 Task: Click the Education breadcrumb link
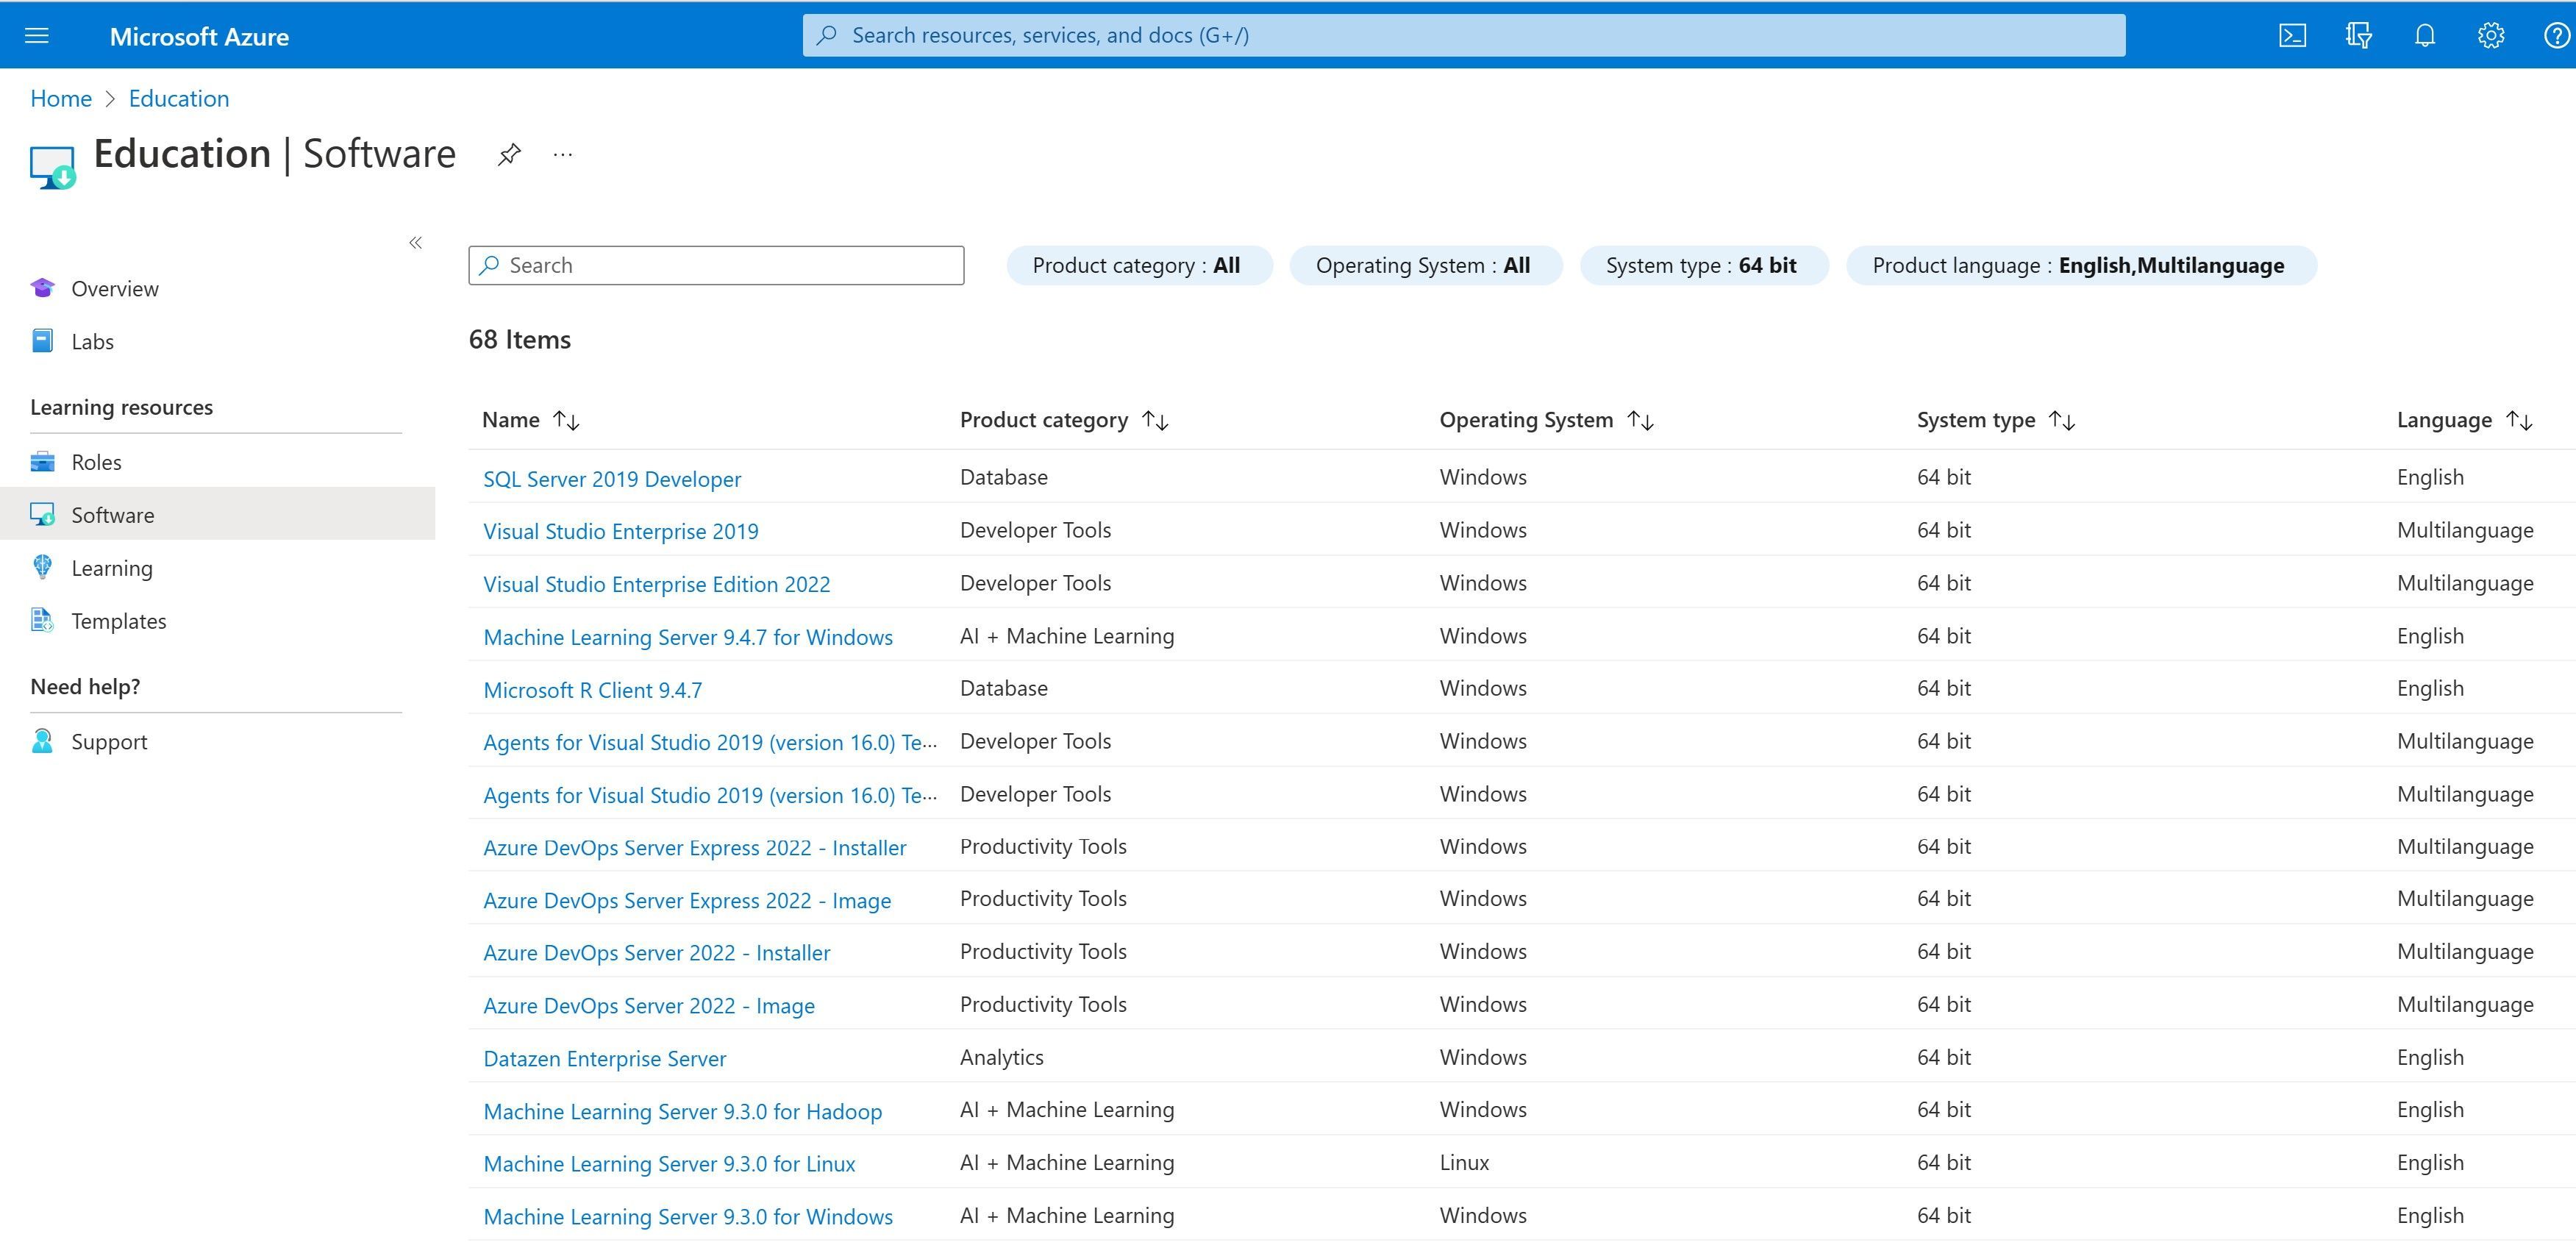[x=178, y=98]
